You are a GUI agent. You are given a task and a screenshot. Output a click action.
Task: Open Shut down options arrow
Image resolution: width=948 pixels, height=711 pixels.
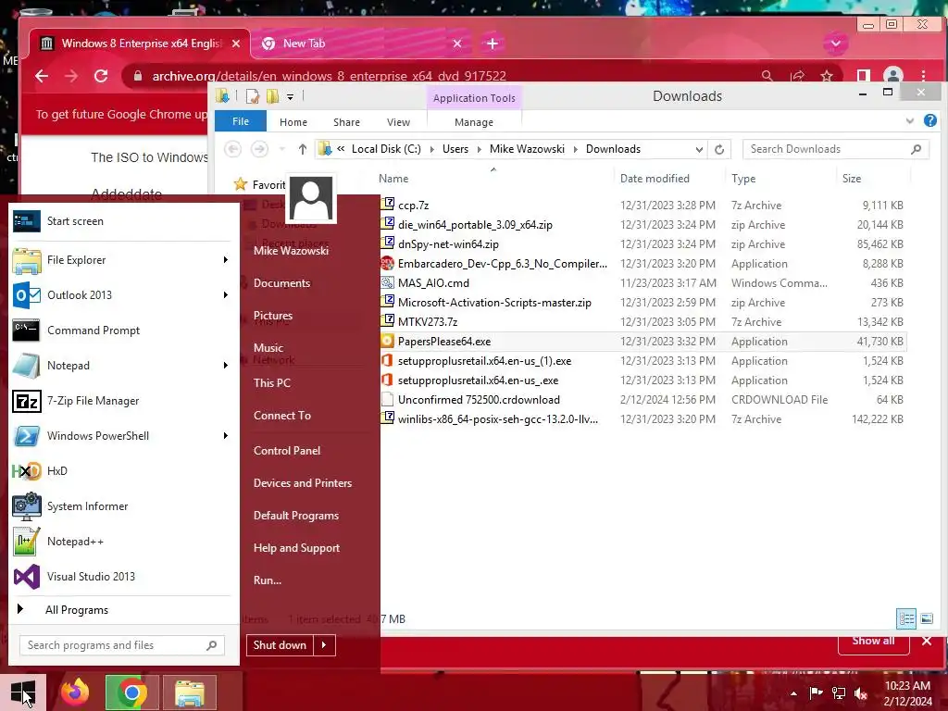pos(324,645)
